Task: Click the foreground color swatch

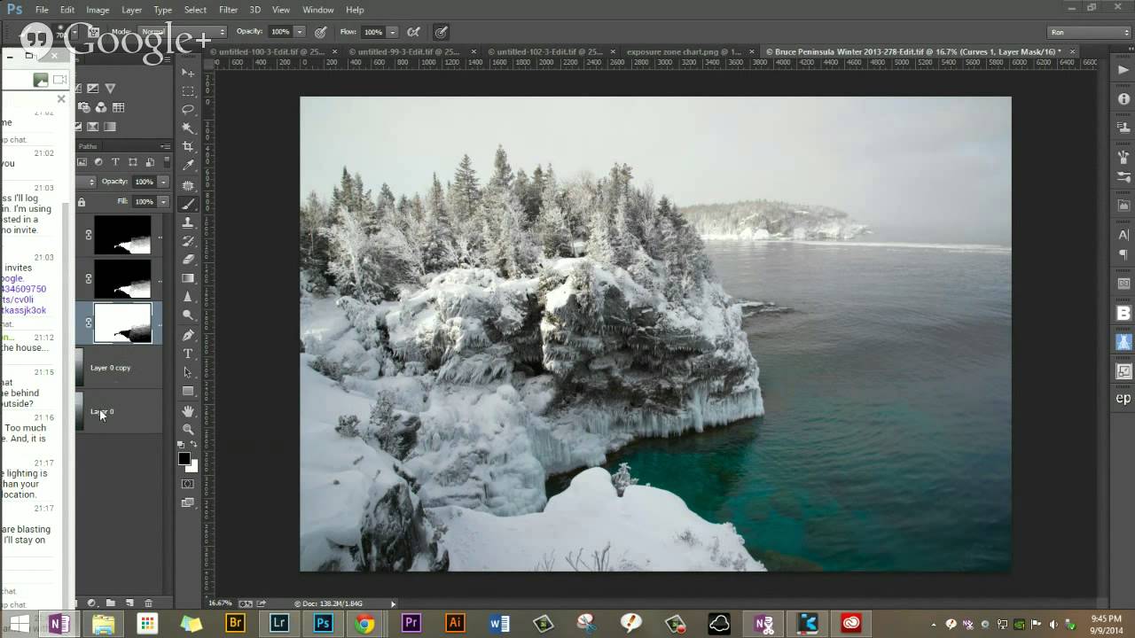Action: click(184, 459)
